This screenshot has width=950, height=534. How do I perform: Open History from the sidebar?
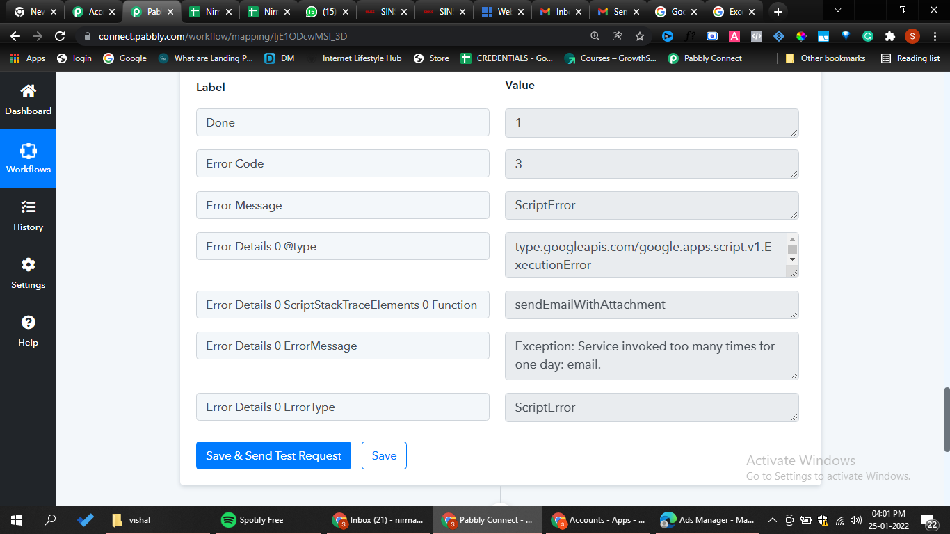pos(28,216)
